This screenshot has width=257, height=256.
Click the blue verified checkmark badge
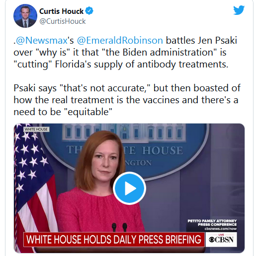click(x=89, y=11)
